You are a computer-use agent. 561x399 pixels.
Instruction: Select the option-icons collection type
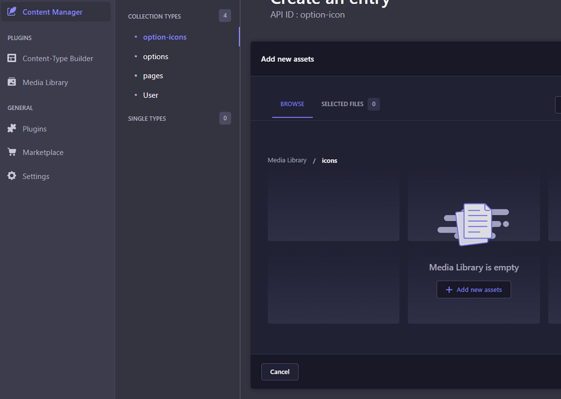click(x=164, y=37)
